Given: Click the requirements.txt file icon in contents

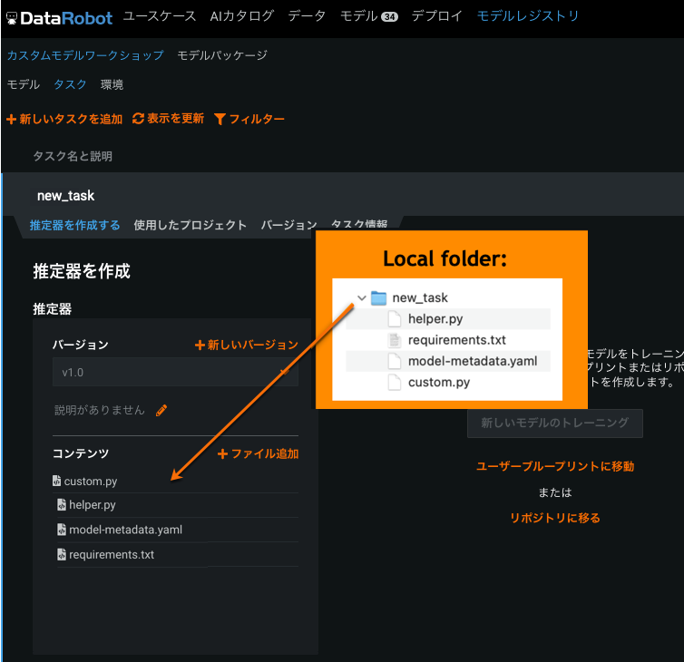Looking at the screenshot, I should click(x=61, y=554).
